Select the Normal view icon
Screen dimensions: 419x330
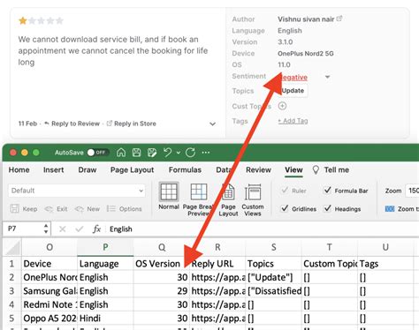[x=169, y=191]
